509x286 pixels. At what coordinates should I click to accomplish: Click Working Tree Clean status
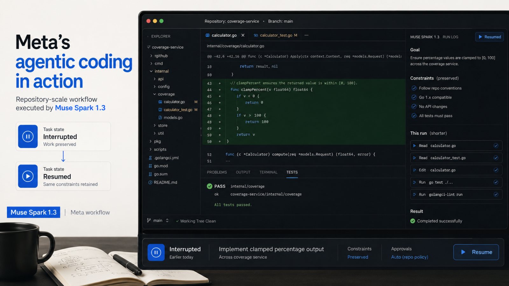[196, 221]
